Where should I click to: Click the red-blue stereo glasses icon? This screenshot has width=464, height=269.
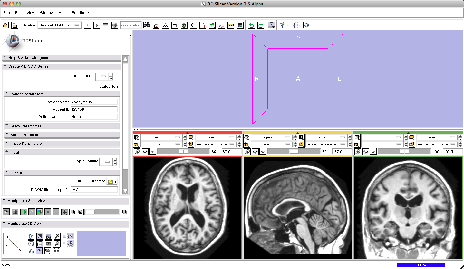click(57, 251)
